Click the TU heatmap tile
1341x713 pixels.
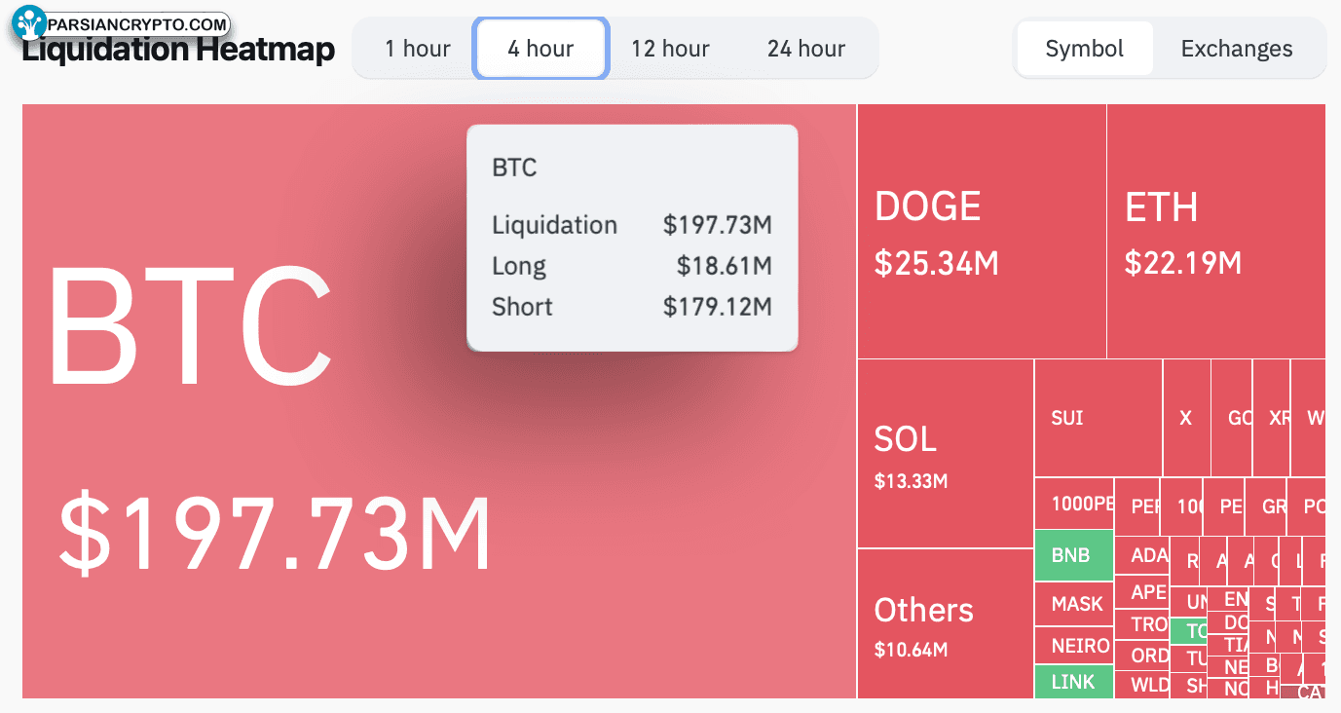(x=1189, y=658)
